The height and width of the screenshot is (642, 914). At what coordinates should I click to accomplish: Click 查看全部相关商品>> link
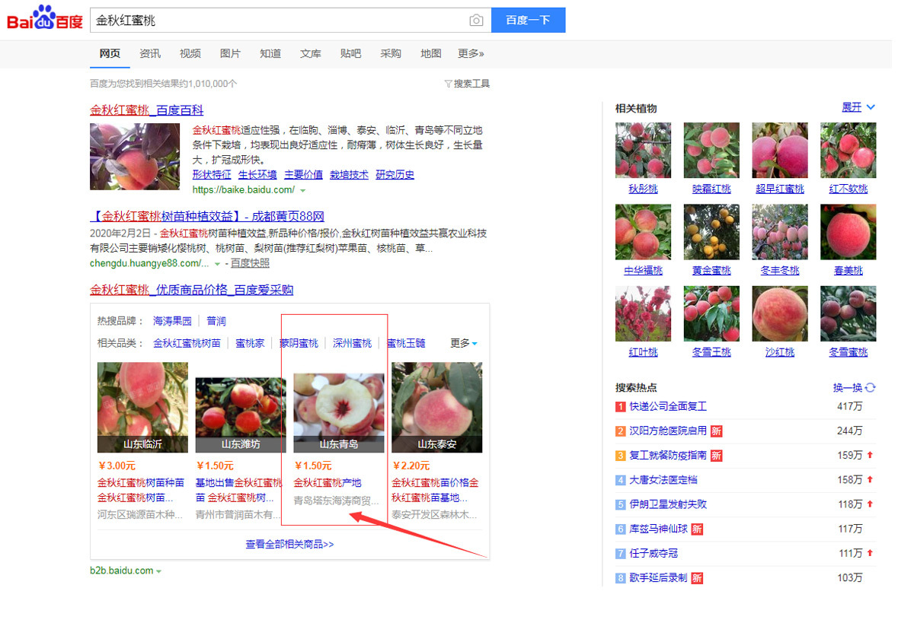tap(289, 545)
